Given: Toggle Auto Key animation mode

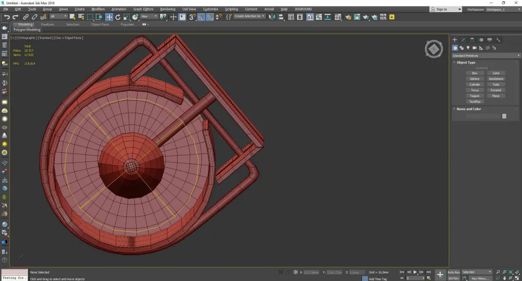Looking at the screenshot, I should (453, 272).
